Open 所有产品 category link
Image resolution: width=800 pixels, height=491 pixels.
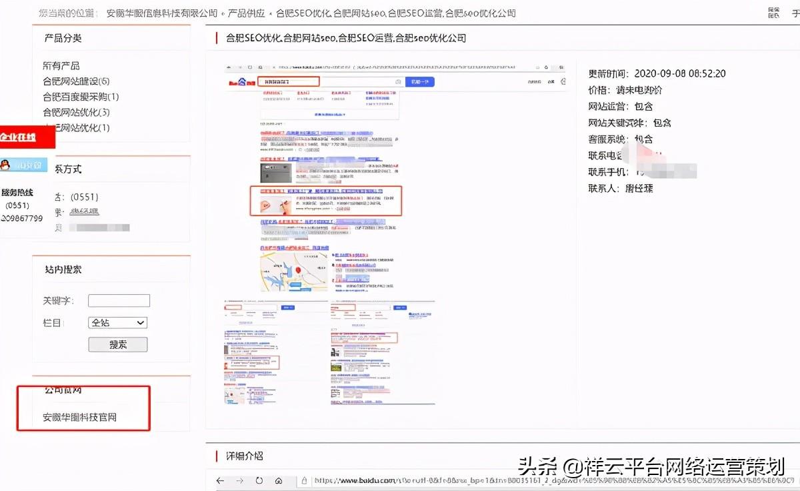point(61,65)
